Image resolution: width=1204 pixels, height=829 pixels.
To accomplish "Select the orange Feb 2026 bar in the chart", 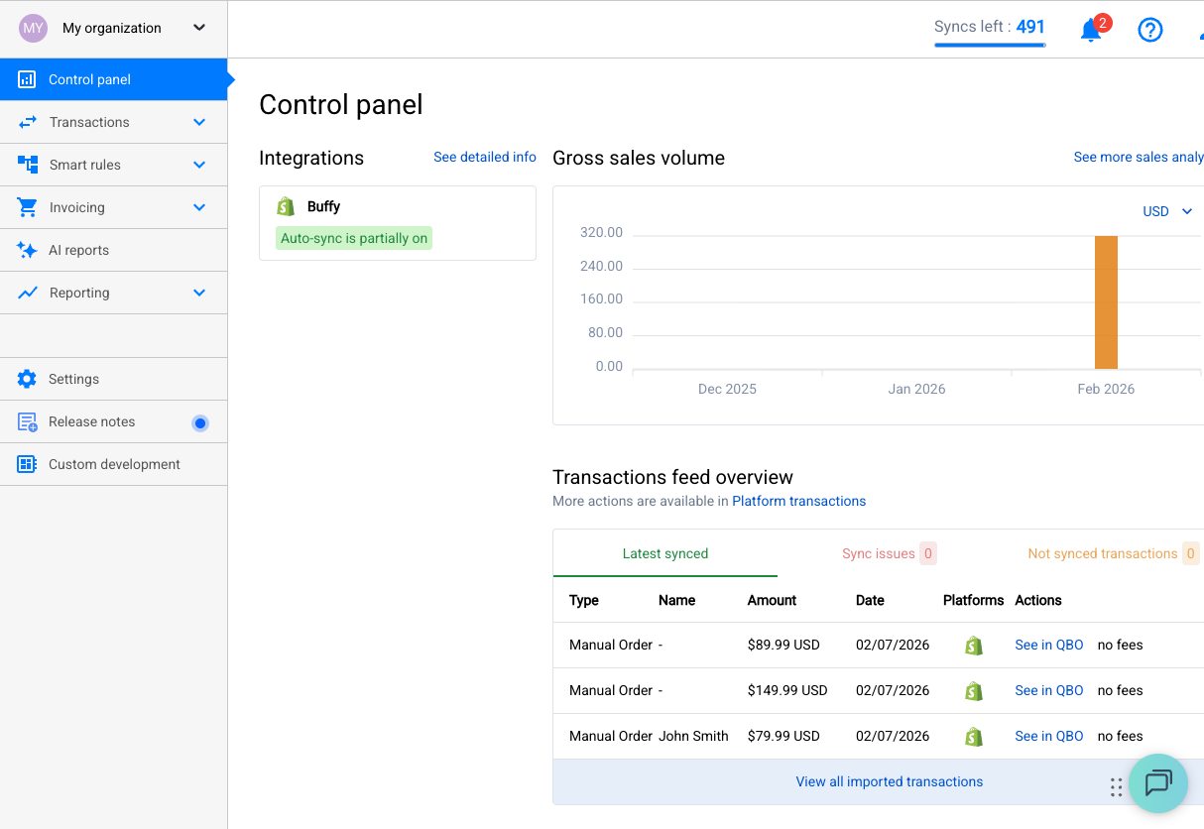I will click(1106, 302).
